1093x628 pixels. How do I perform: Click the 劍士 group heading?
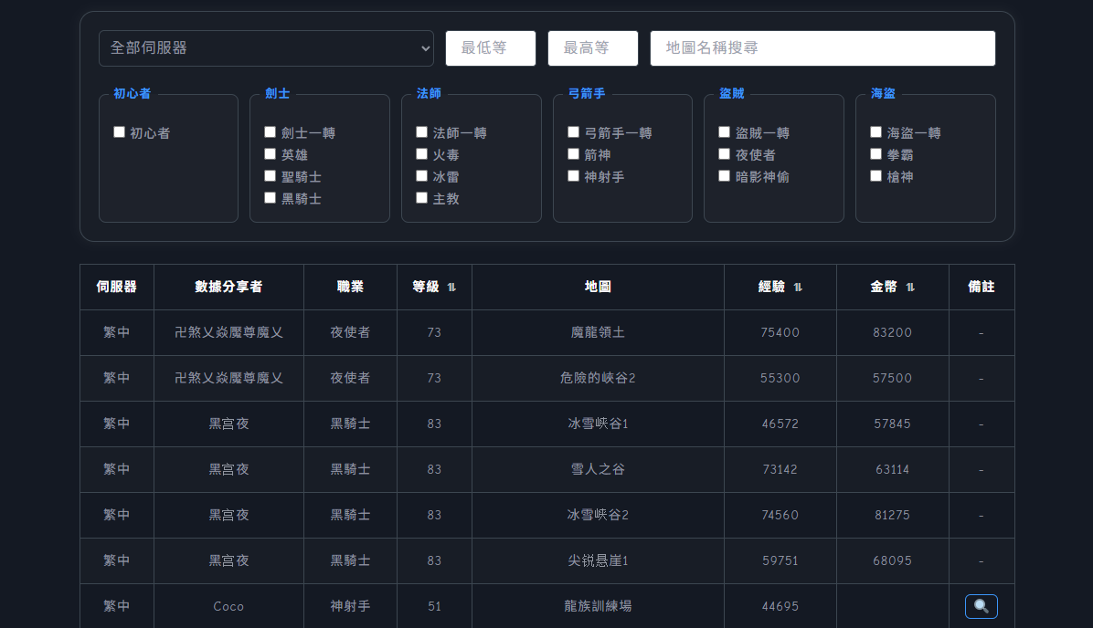(278, 93)
